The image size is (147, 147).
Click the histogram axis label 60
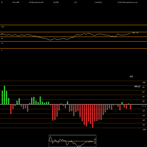(143, 92)
